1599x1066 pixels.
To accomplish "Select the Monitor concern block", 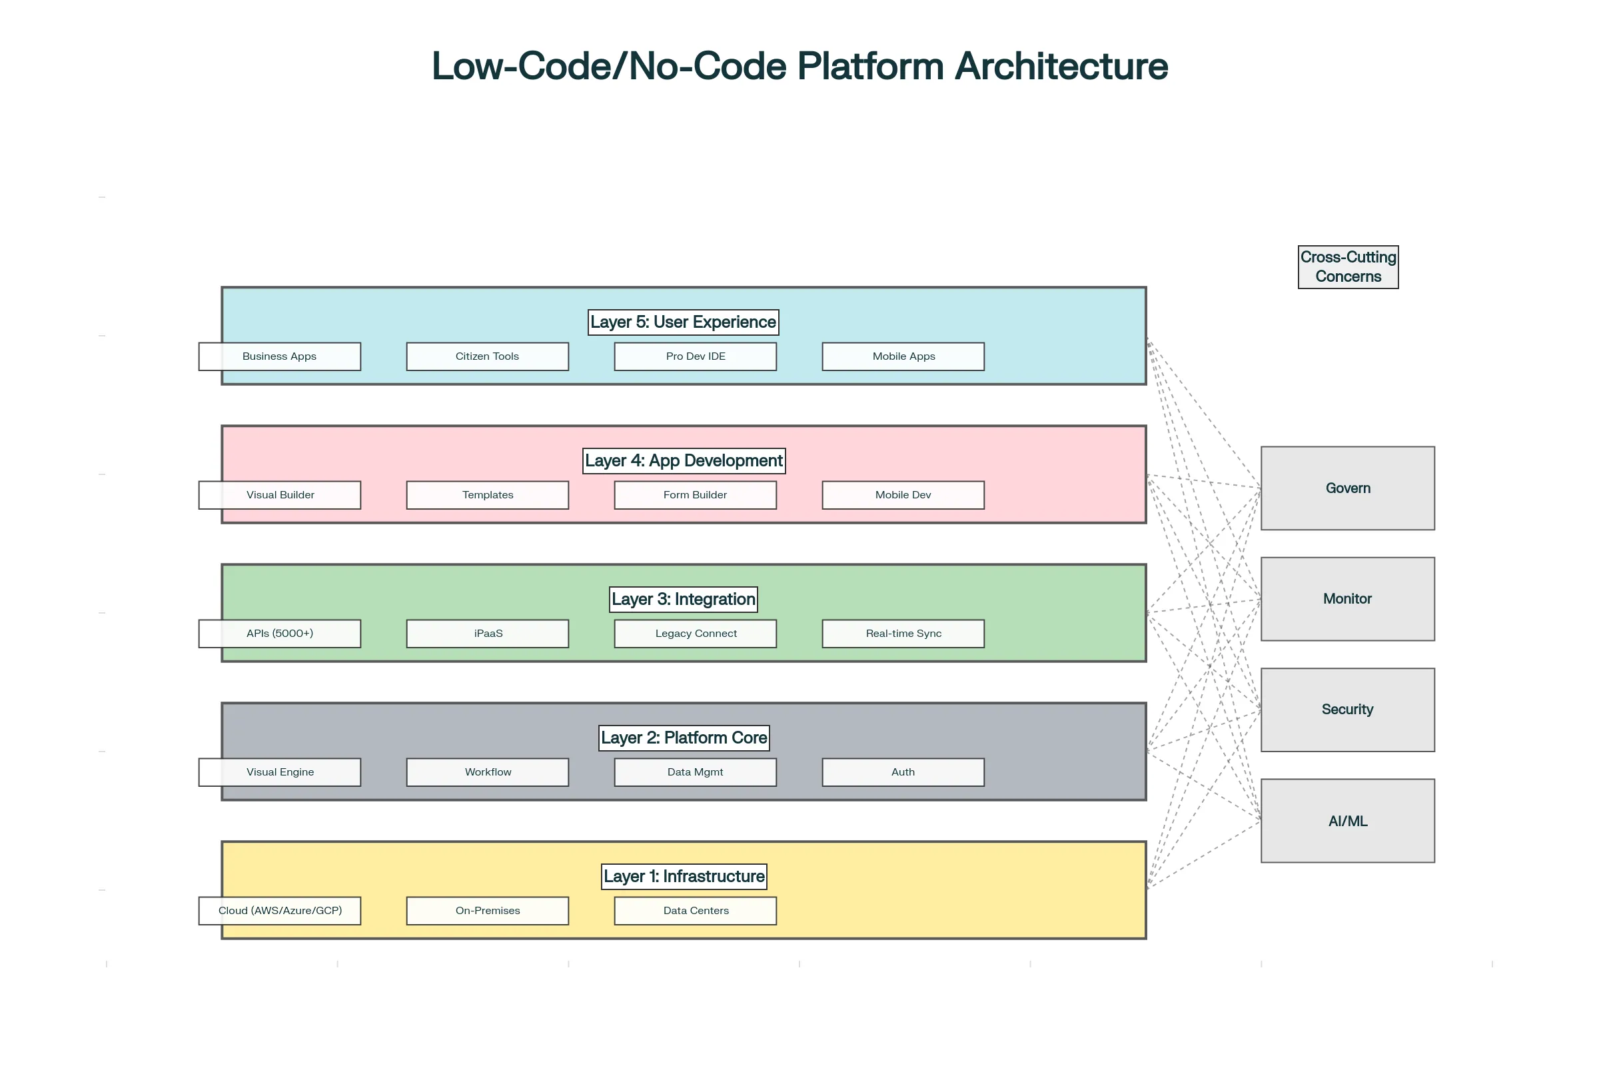I will click(1347, 598).
